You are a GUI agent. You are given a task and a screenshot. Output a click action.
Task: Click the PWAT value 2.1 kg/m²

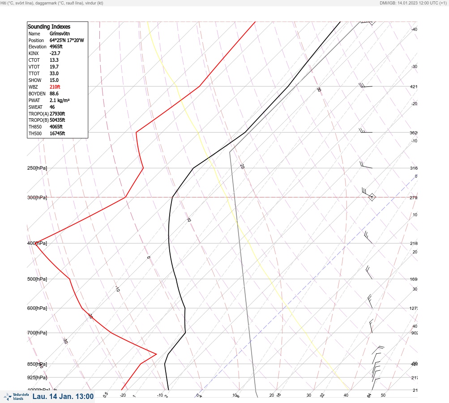[60, 100]
